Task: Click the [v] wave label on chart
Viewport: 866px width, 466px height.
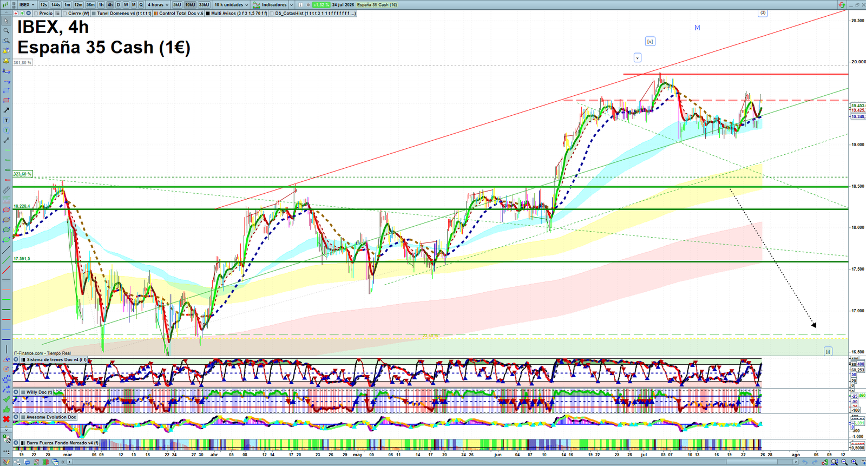Action: pos(650,41)
